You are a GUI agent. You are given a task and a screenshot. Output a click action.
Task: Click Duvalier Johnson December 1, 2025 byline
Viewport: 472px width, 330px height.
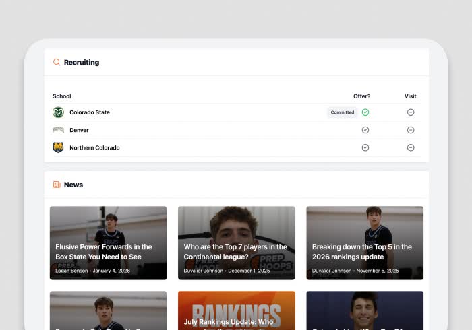pos(227,271)
